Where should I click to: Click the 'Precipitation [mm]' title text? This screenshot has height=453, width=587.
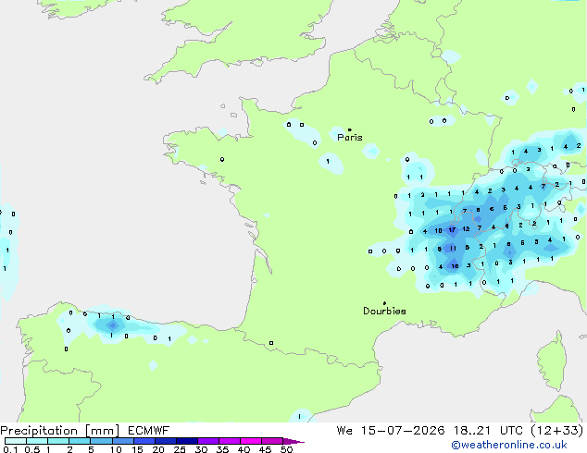[60, 431]
